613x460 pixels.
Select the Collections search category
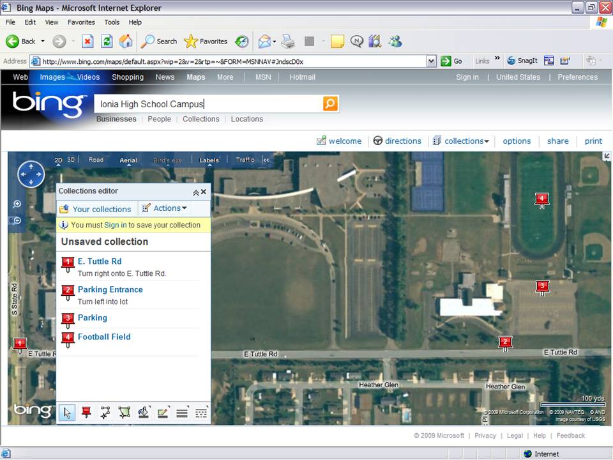[201, 119]
